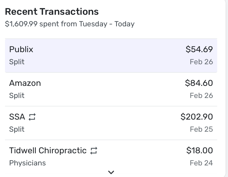Click the $1,609.99 spent summary text
228x177 pixels.
click(x=70, y=24)
